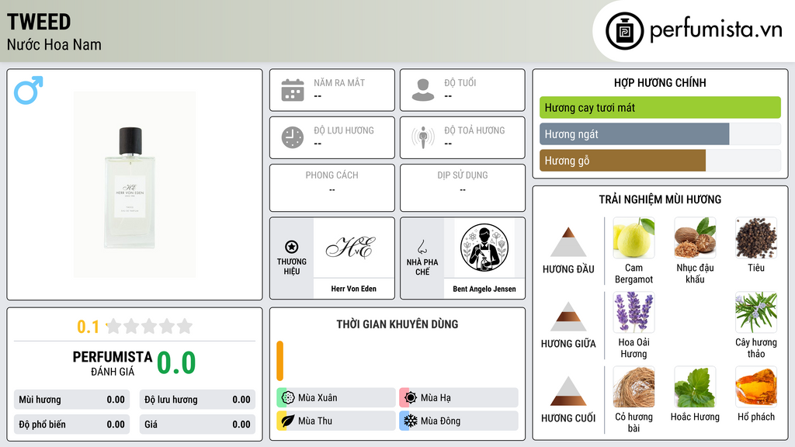Open the Tweed perfume bottle image
Screen dimensions: 795x447
click(x=134, y=184)
